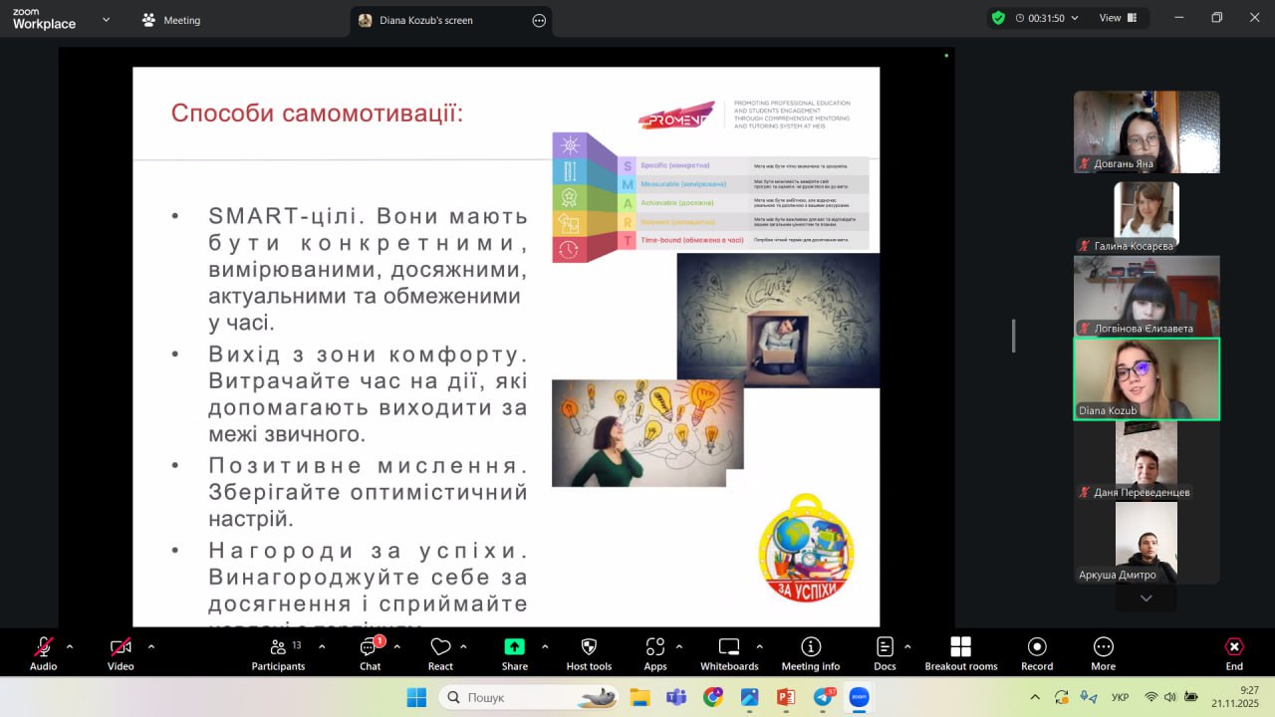Open the More menu in toolbar
1275x717 pixels.
(x=1103, y=653)
